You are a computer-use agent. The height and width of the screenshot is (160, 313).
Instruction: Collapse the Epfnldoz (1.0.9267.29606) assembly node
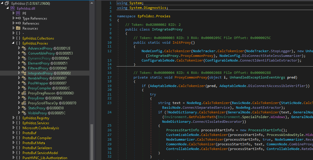(x=2, y=3)
